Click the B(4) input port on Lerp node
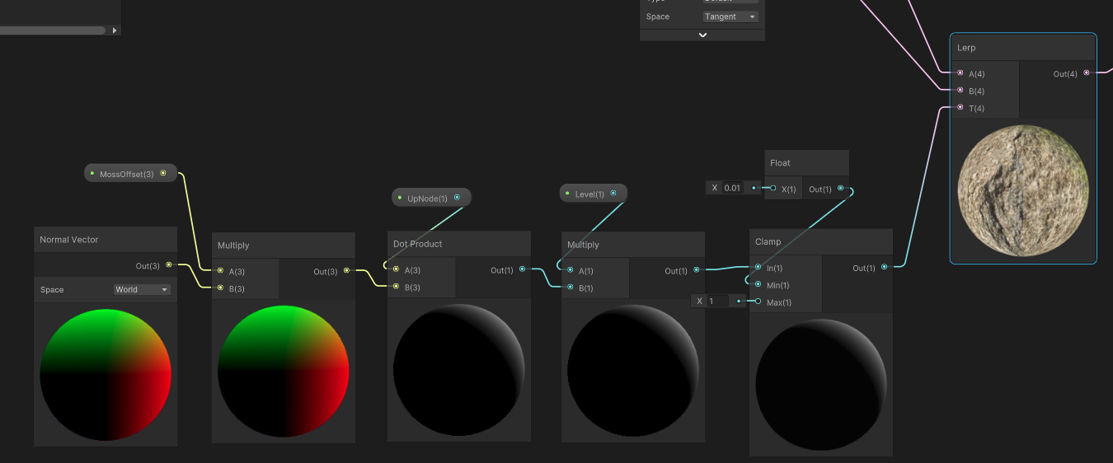Screen dimensions: 1113x463 960,91
